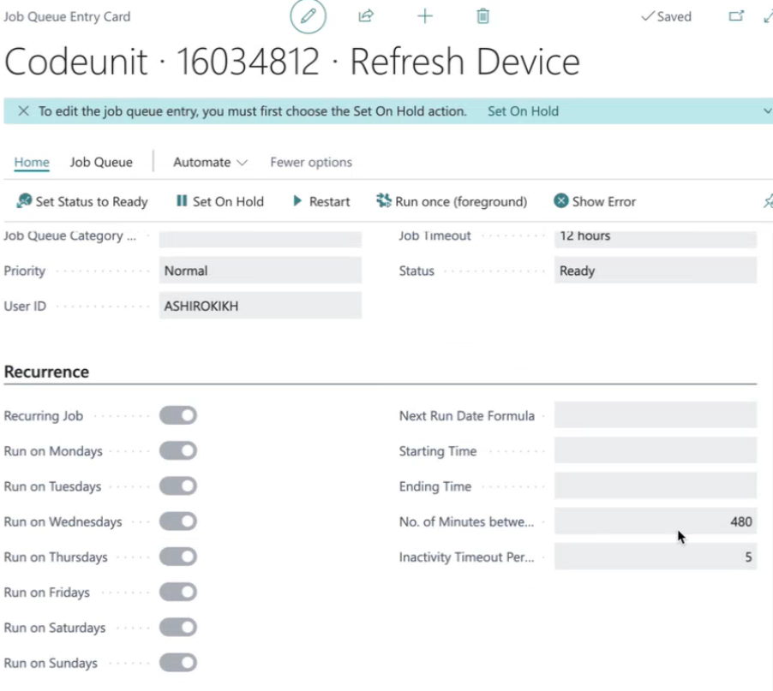
Task: Click Run once (foreground) action
Action: [x=452, y=201]
